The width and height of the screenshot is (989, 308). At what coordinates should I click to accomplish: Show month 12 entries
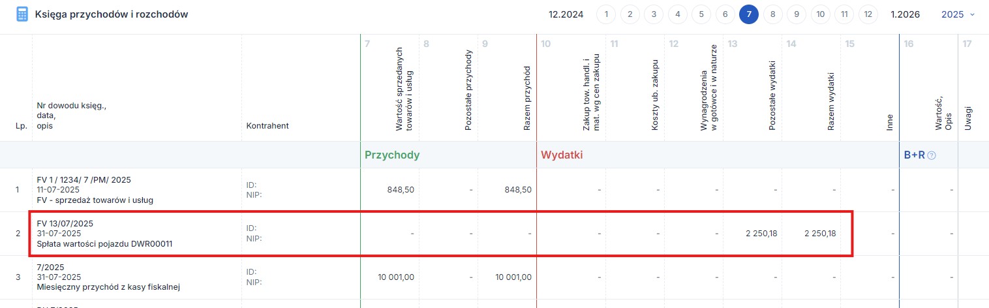[868, 14]
